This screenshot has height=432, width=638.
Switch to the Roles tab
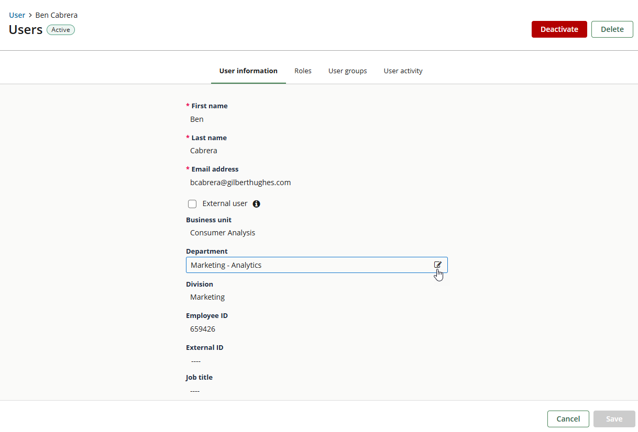tap(303, 71)
